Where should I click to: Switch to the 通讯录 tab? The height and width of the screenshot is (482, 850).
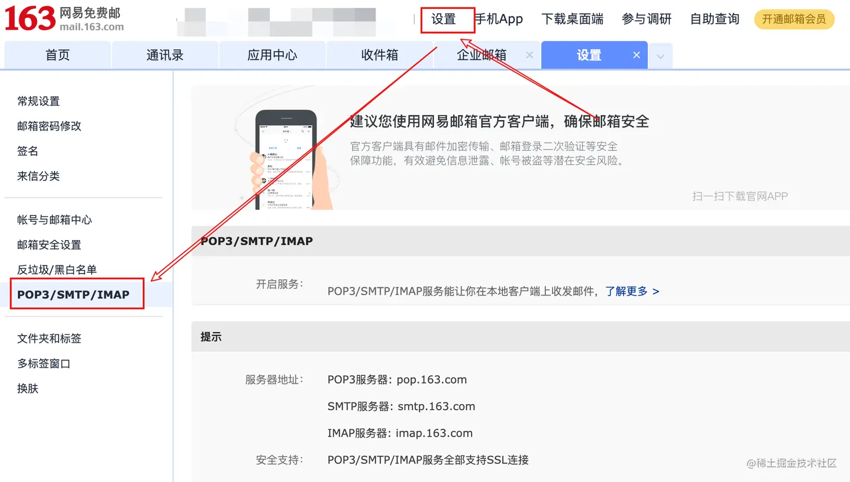tap(165, 55)
